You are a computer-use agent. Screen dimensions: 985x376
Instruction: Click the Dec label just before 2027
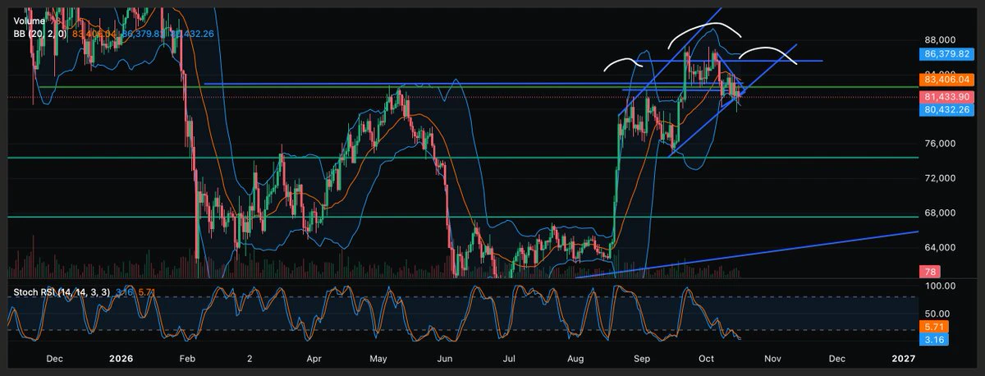(837, 359)
